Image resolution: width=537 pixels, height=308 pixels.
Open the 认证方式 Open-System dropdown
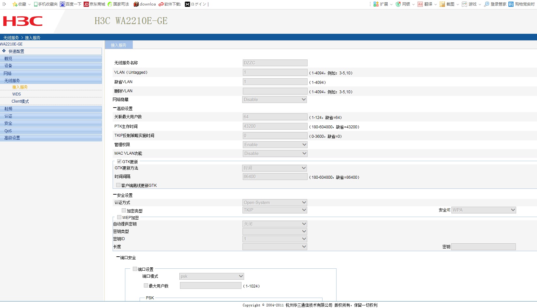click(275, 202)
